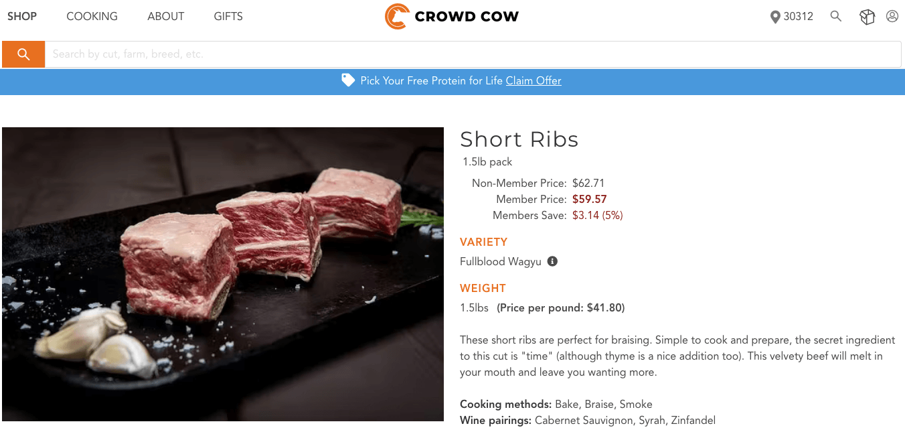905x434 pixels.
Task: Open search using the magnifier icon top right
Action: point(835,16)
